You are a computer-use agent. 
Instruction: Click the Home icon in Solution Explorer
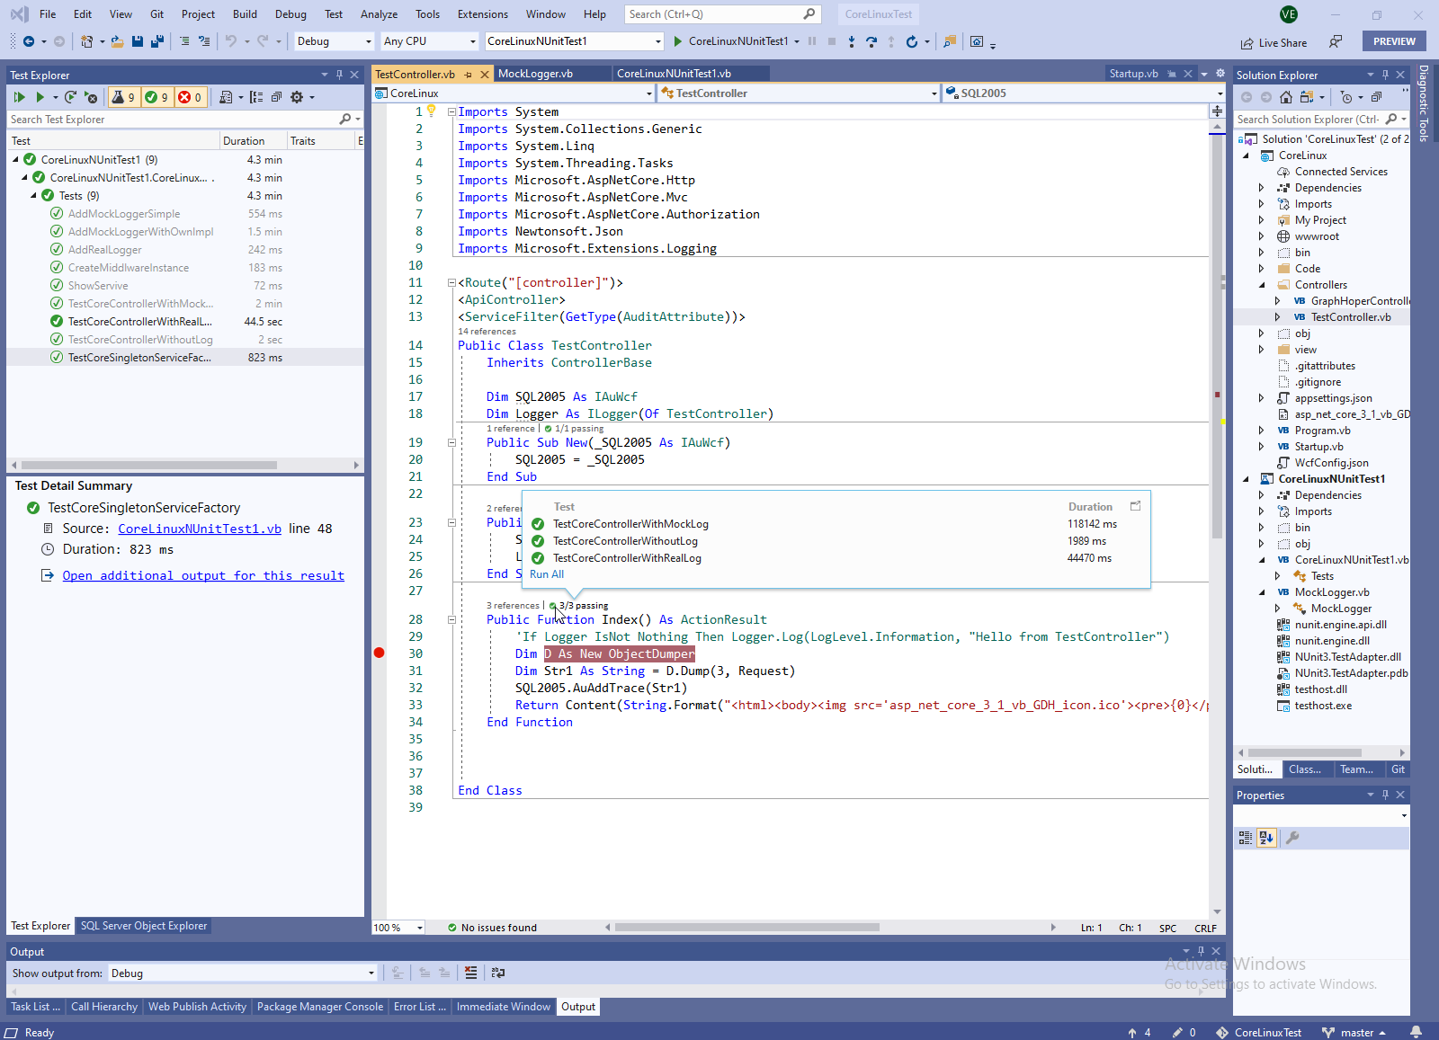1286,97
